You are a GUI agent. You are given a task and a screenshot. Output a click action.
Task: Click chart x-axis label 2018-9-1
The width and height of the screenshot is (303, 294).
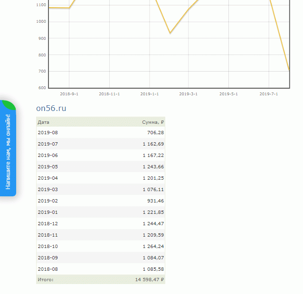click(x=69, y=94)
